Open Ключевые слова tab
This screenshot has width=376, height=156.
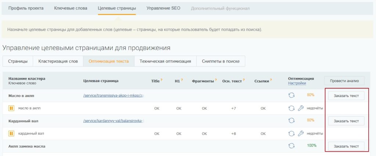pyautogui.click(x=70, y=8)
